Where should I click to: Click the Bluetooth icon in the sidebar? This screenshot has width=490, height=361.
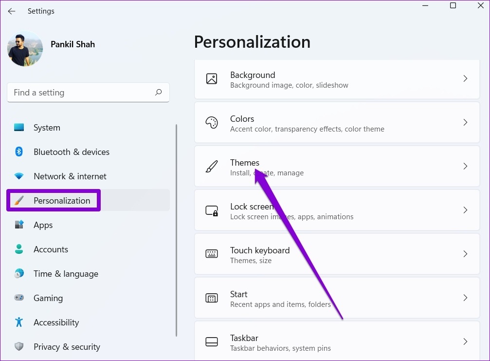point(19,152)
